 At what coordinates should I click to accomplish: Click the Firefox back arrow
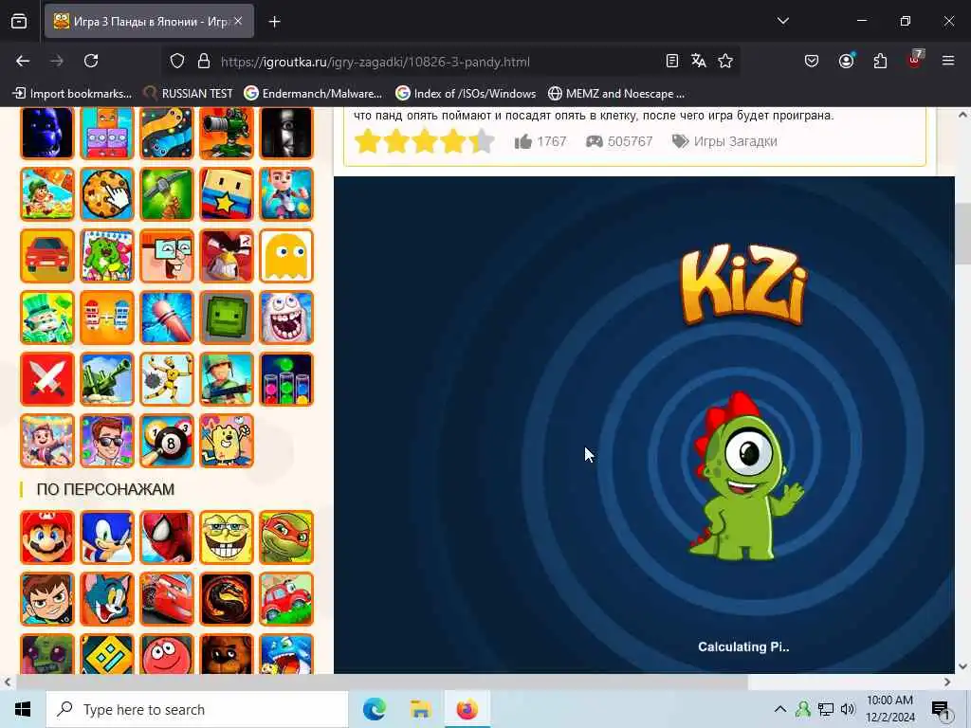click(23, 61)
